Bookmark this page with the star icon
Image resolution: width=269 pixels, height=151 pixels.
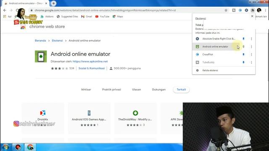coord(226,10)
